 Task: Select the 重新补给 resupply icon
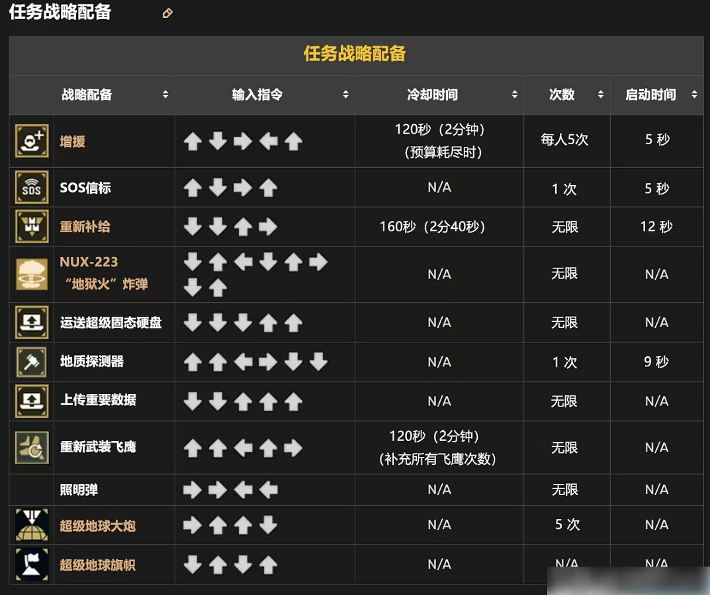pos(30,226)
